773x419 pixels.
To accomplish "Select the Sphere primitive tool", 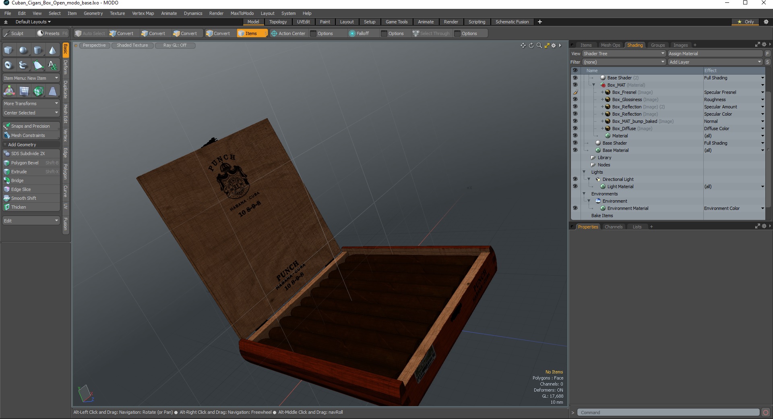I will tap(23, 50).
